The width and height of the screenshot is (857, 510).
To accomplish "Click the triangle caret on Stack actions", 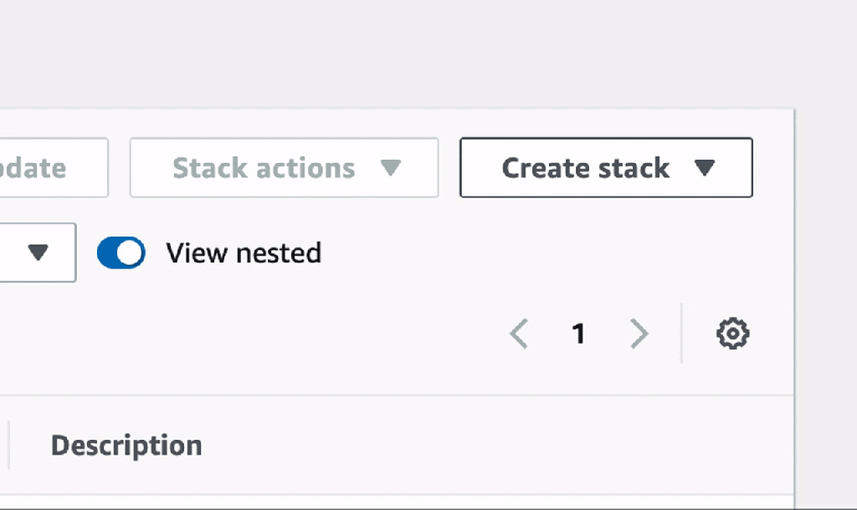I will (390, 168).
